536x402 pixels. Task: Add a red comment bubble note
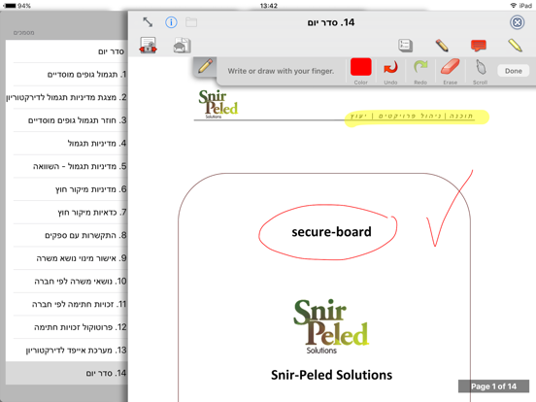pos(479,46)
